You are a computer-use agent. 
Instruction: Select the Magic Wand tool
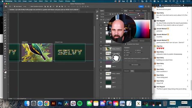click(5, 20)
